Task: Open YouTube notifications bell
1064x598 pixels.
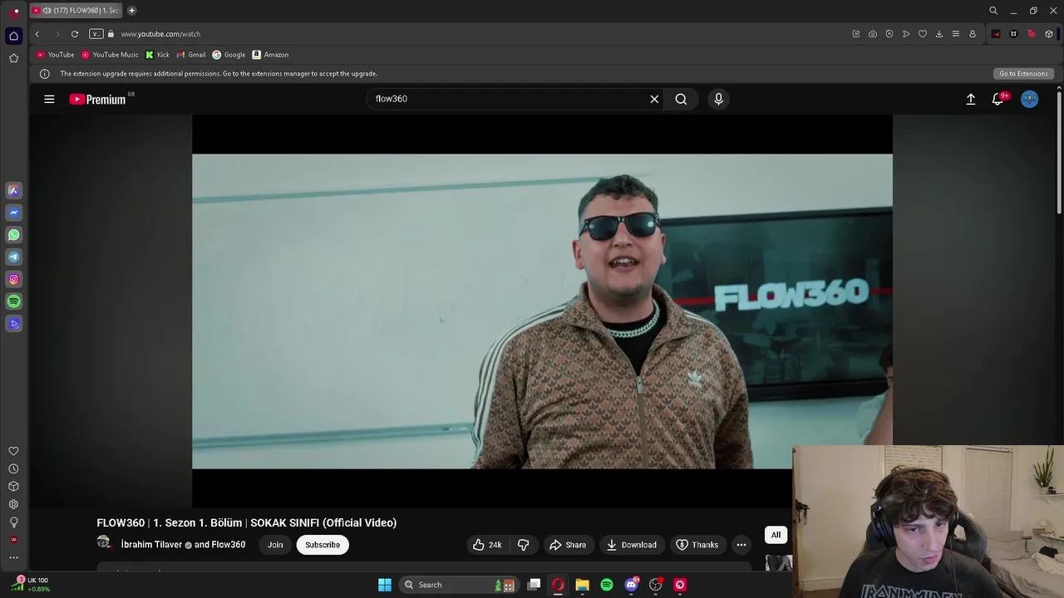Action: 998,99
